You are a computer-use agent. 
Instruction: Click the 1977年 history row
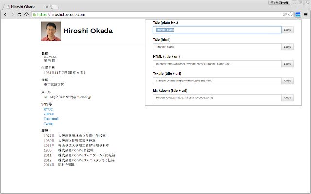coord(74,136)
